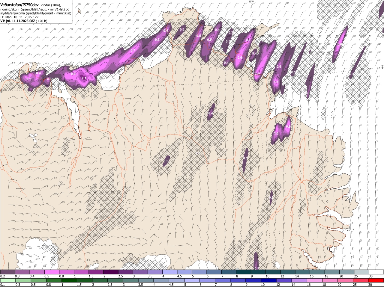Click the '0.4' label in the top legend row

(x=32, y=276)
